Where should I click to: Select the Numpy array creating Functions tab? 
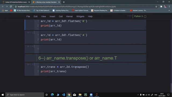coord(46,2)
